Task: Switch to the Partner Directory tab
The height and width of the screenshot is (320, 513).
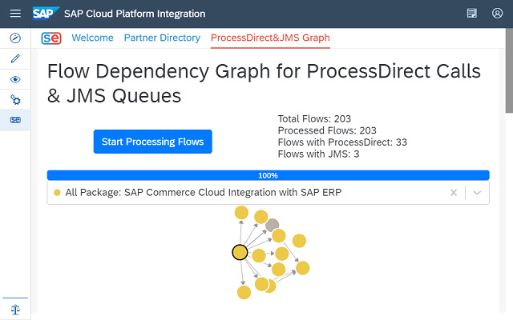Action: coord(162,38)
